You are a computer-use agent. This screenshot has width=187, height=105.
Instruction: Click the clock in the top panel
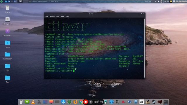(x=148, y=1)
